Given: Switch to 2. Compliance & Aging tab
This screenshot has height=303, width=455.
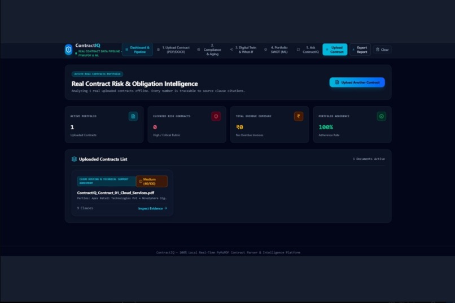Looking at the screenshot, I should point(209,50).
